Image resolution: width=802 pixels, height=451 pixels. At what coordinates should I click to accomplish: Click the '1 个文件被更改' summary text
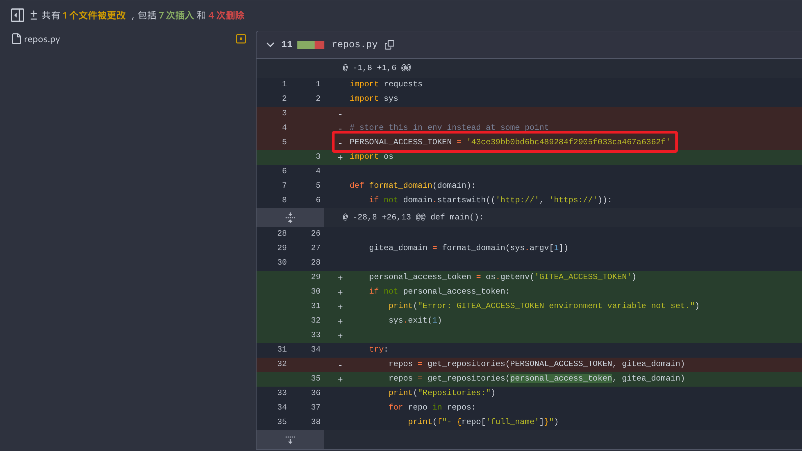pos(94,15)
